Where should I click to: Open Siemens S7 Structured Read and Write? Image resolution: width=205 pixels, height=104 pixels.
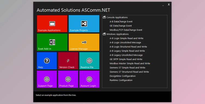point(129,72)
